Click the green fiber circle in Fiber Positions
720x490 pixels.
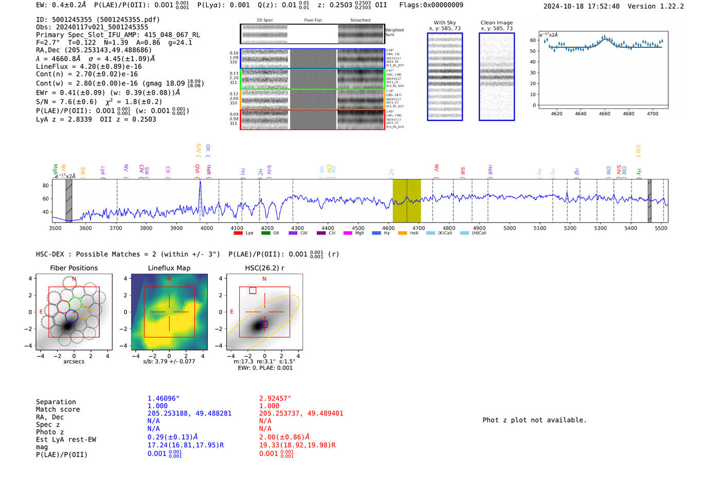[x=76, y=303]
